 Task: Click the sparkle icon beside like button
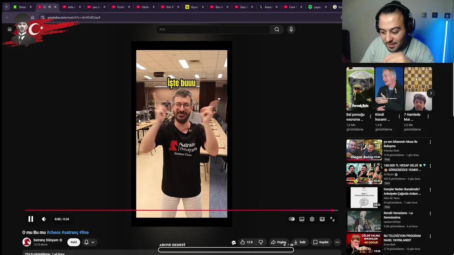[234, 242]
